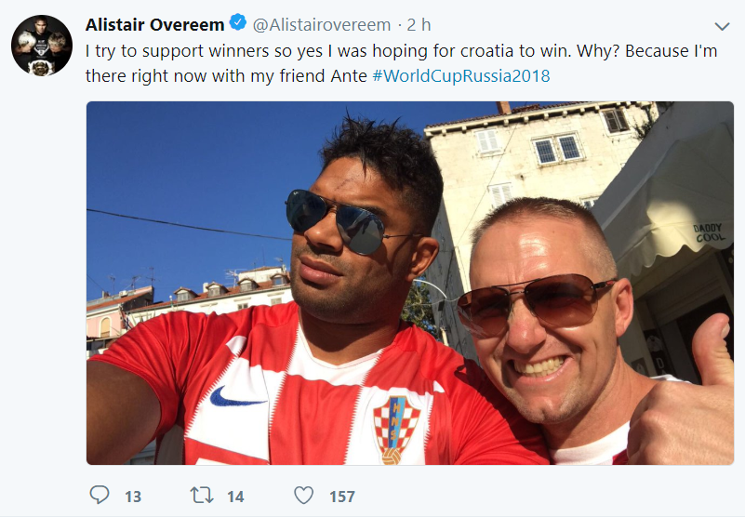This screenshot has height=517, width=745.
Task: Like the tweet with the heart icon
Action: pos(303,495)
